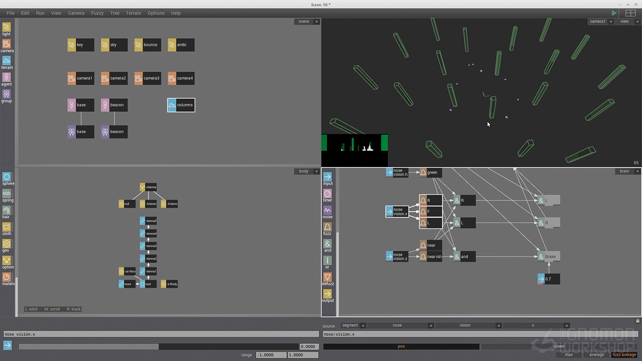This screenshot has width=642, height=361.
Task: Open the brain panel dropdown
Action: tap(637, 171)
